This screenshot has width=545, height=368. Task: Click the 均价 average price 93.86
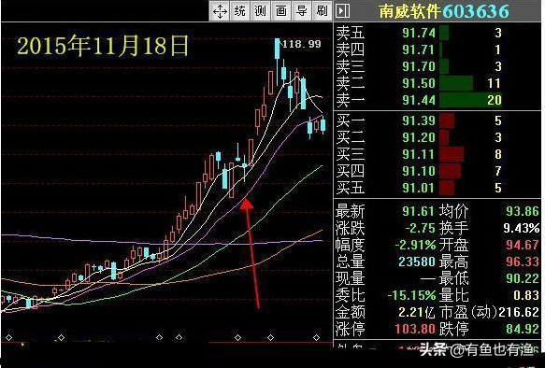point(522,211)
